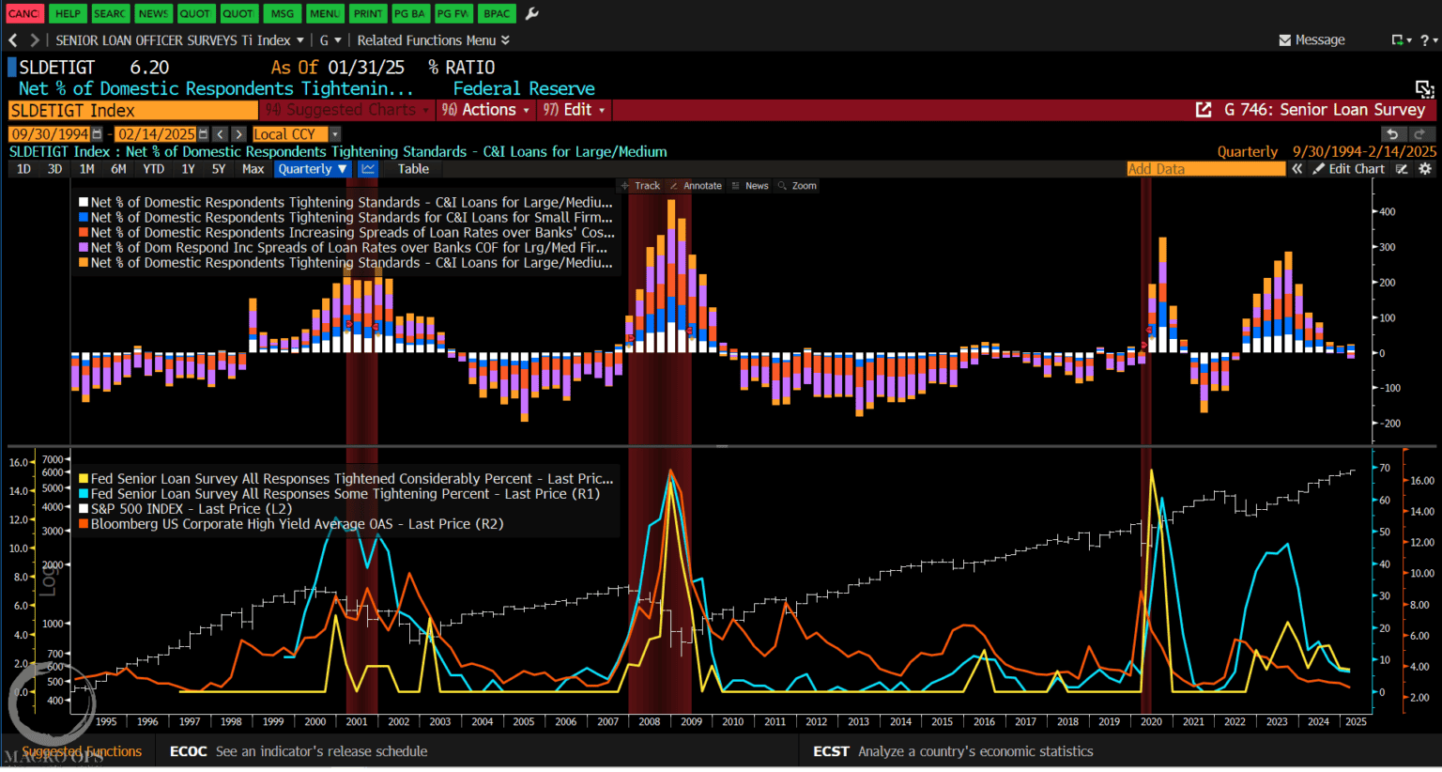
Task: Open the calendar icon beside the start date
Action: coord(98,133)
